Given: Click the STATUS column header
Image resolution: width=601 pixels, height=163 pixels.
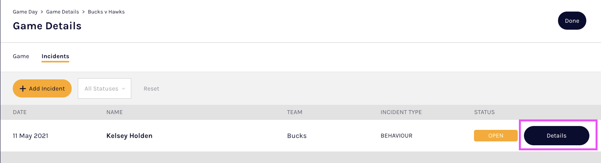Looking at the screenshot, I should click(484, 113).
